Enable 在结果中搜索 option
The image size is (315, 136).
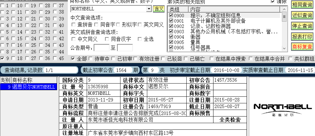tap(212, 59)
